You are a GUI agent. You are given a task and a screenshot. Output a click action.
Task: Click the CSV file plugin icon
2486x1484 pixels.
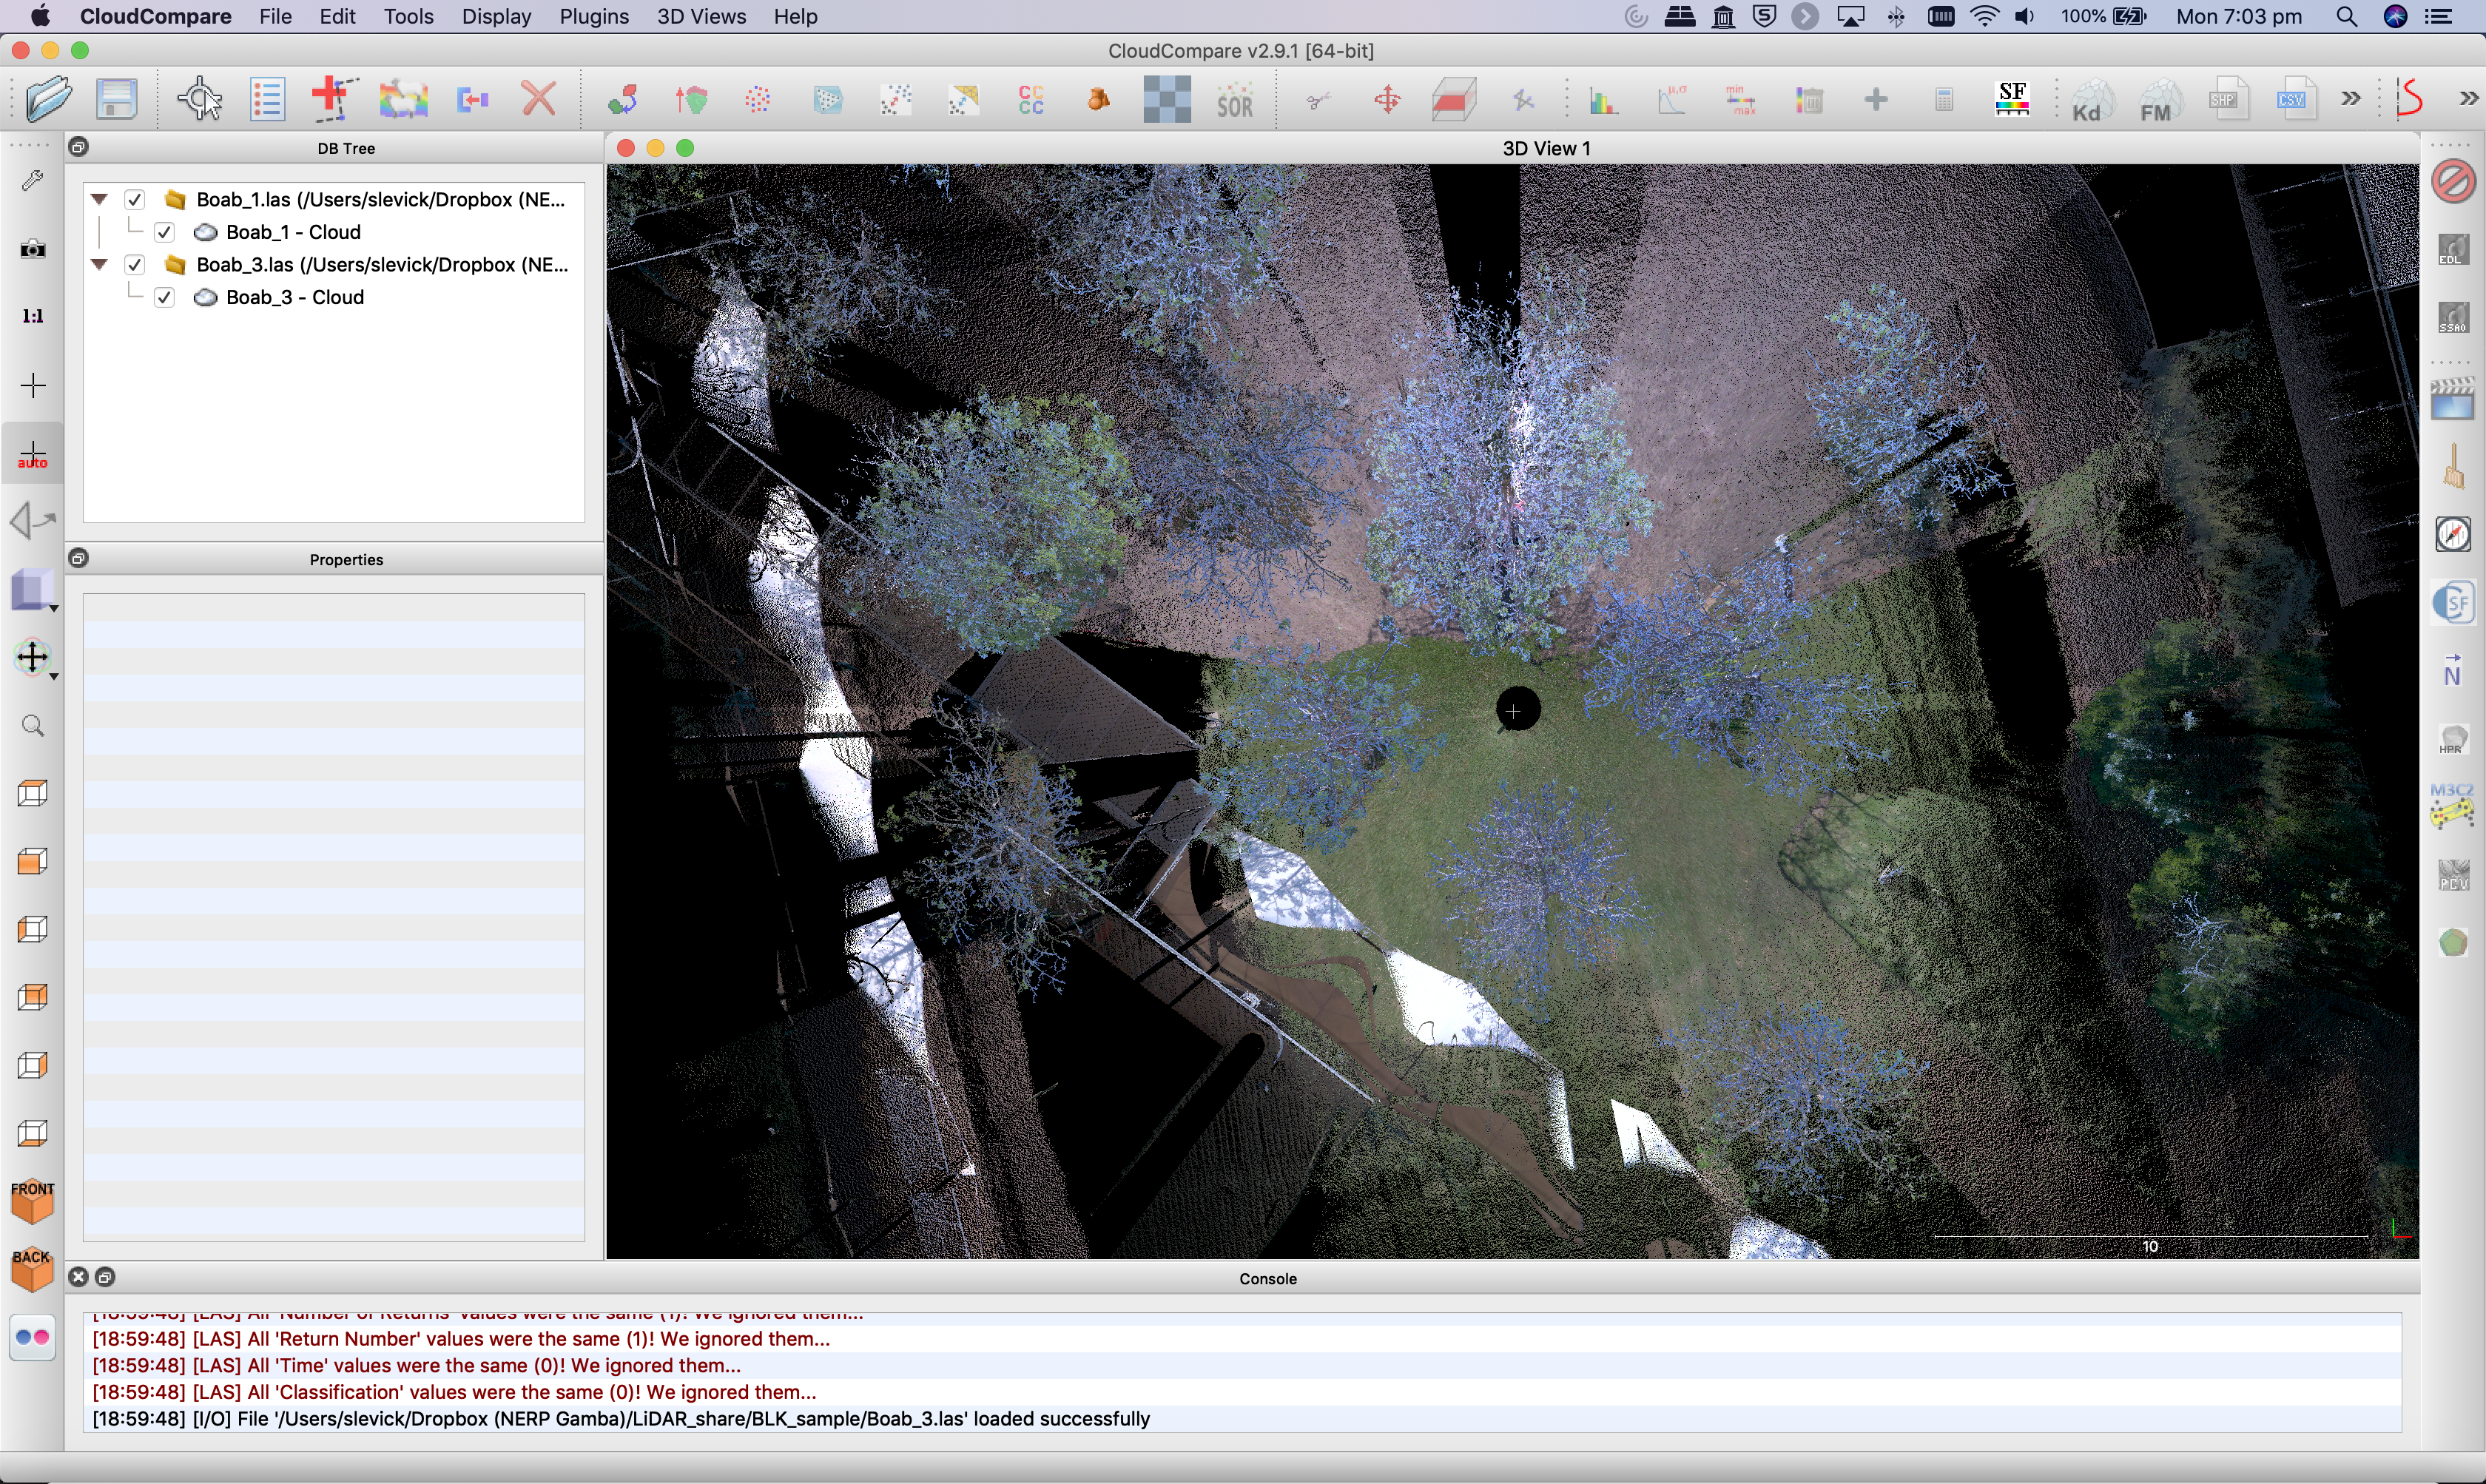click(x=2295, y=99)
